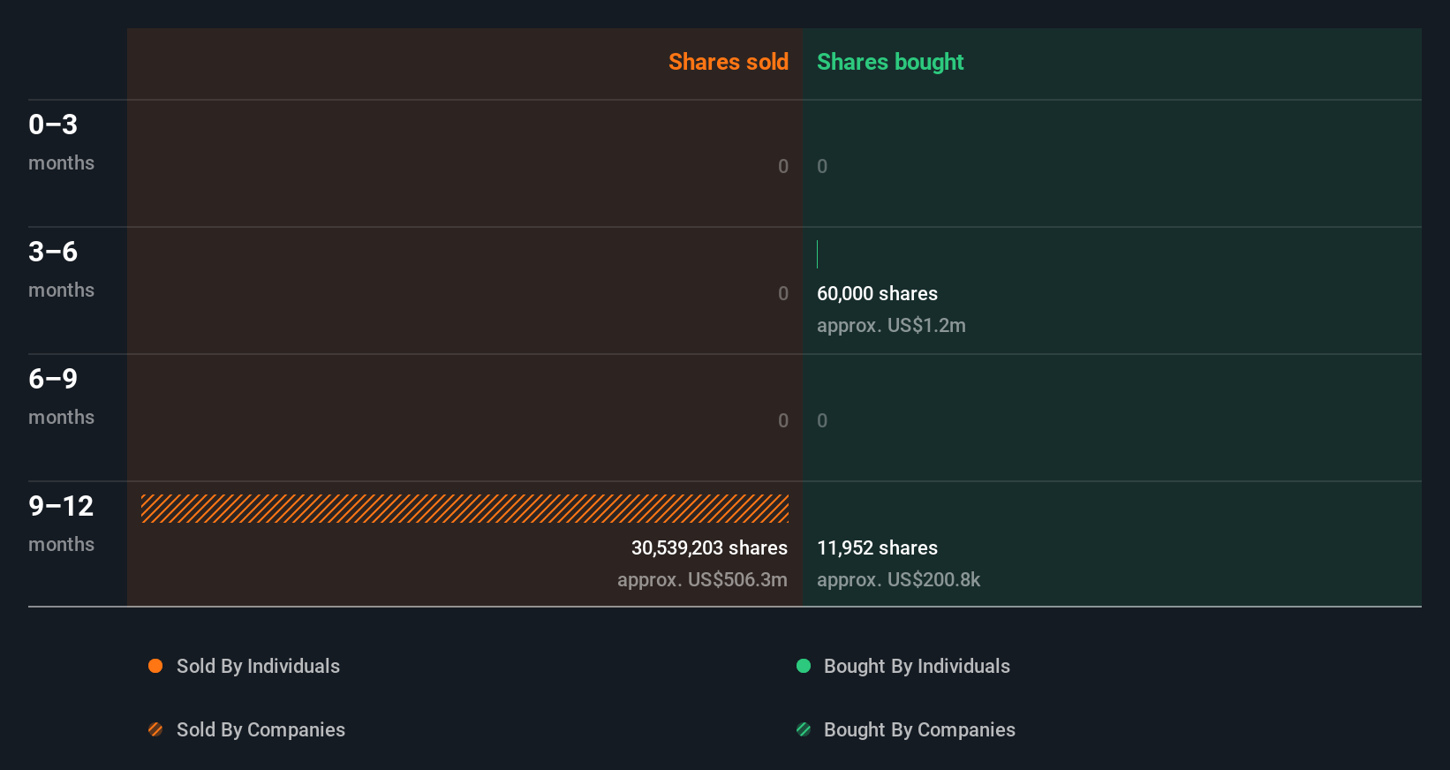Select the 6–9 months row label
This screenshot has width=1450, height=770.
(x=61, y=396)
